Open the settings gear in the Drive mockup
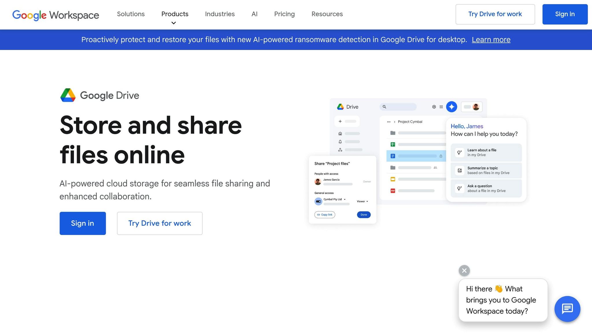This screenshot has width=592, height=333. tap(434, 107)
